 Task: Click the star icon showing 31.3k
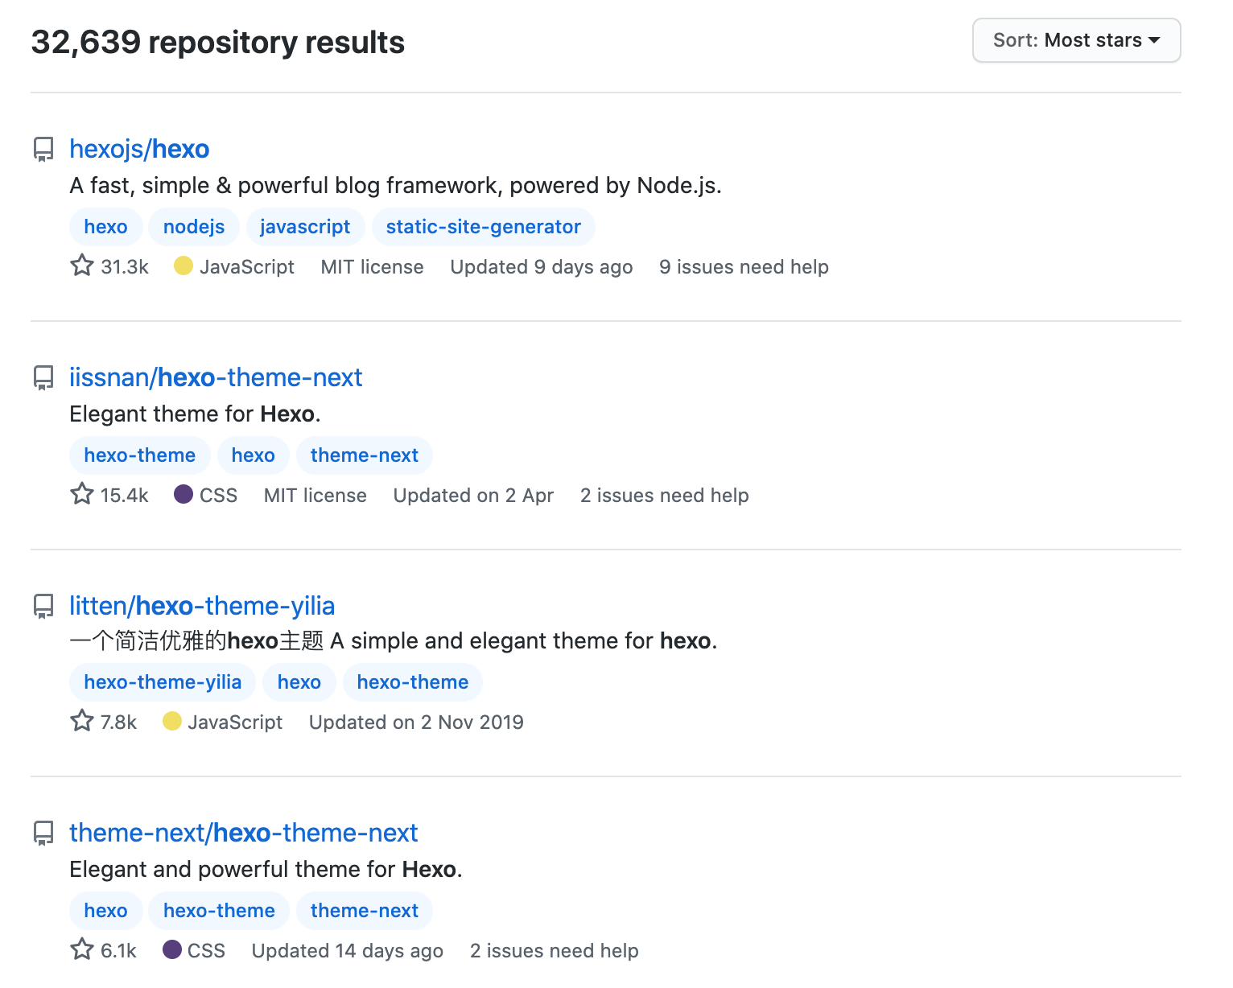(x=82, y=266)
